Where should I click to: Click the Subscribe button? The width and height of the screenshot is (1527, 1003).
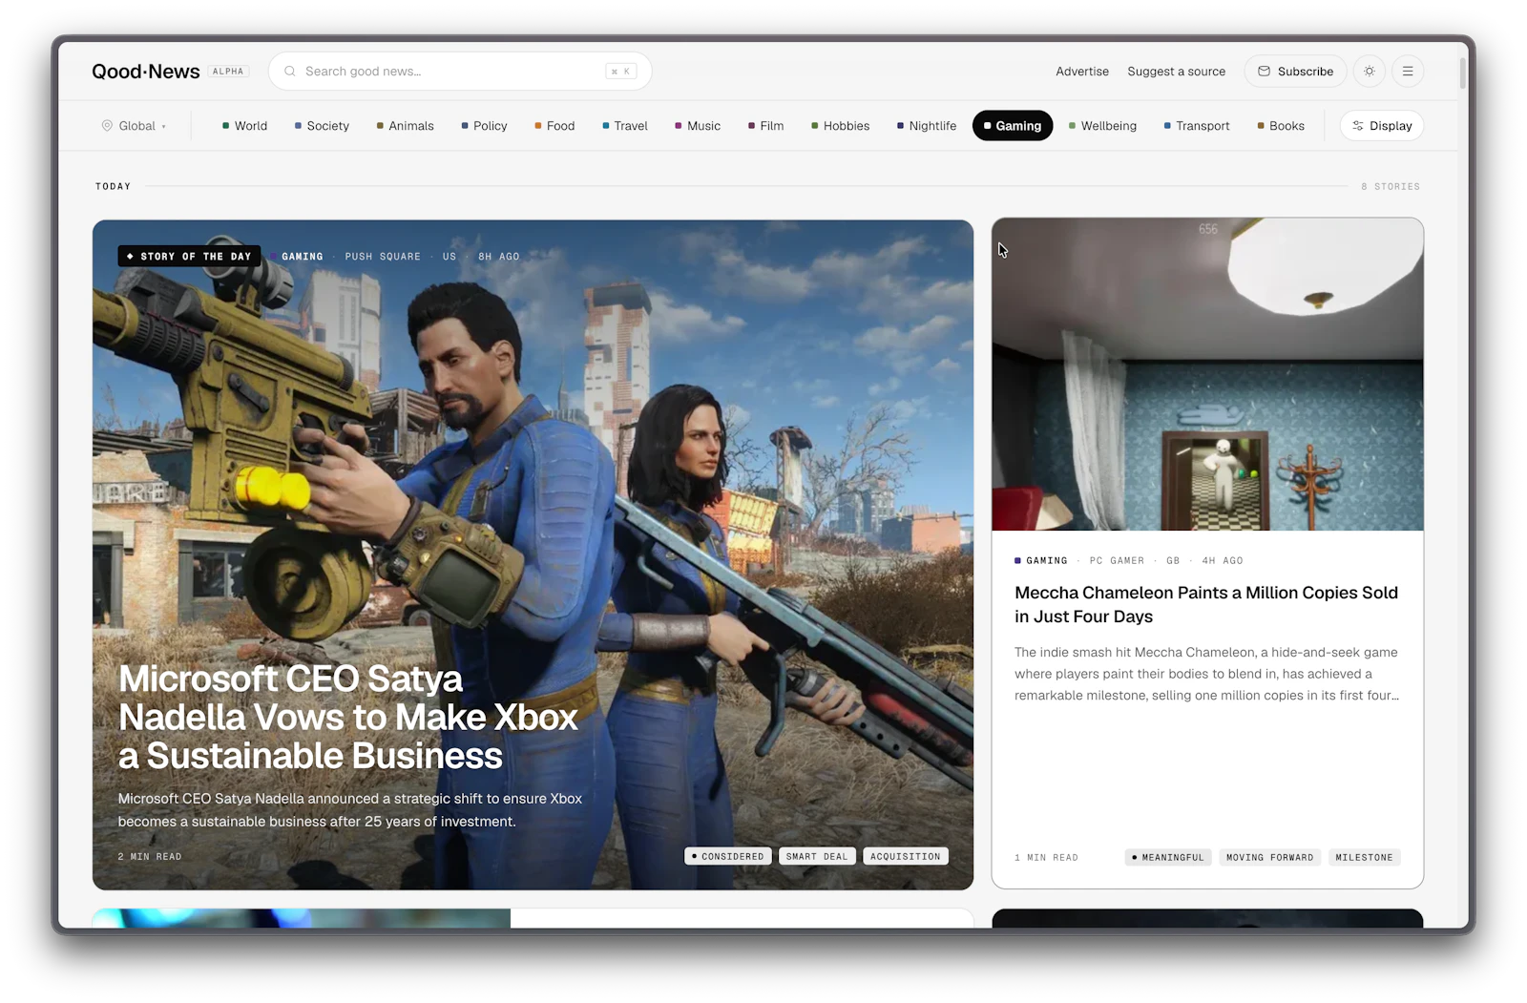(x=1295, y=72)
